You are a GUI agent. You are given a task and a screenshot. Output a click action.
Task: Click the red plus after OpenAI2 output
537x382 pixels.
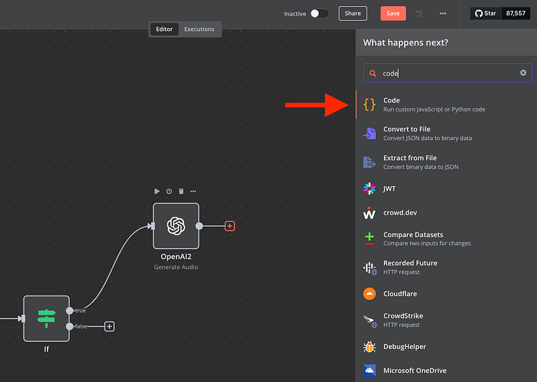[230, 226]
